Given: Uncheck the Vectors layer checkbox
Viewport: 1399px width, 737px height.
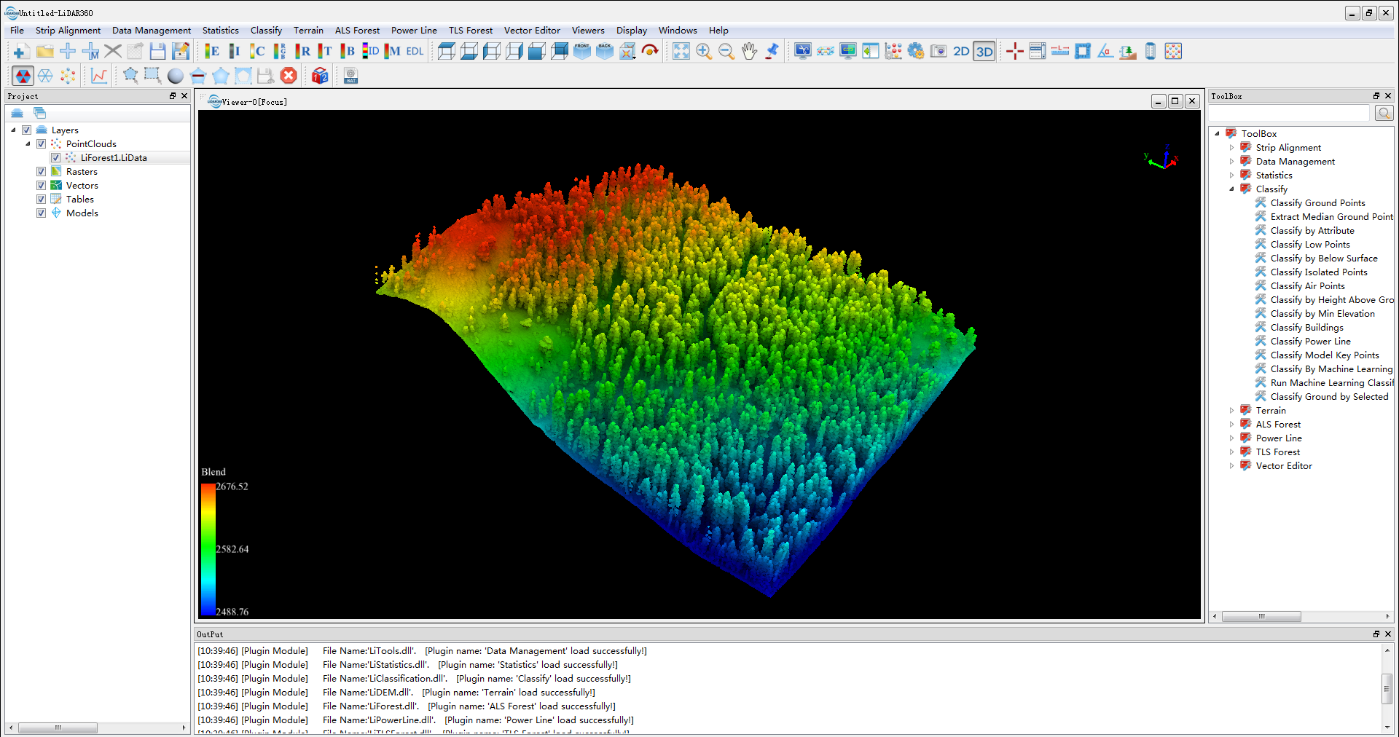Looking at the screenshot, I should point(42,186).
